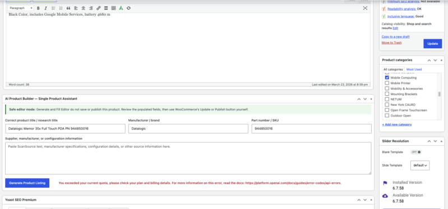
Task: Open the Readability analysis link
Action: pos(401,9)
